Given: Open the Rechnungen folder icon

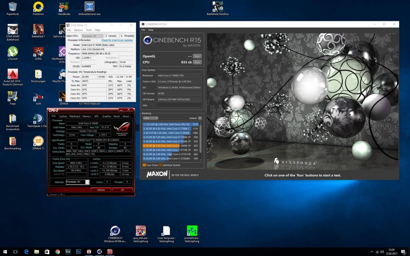Looking at the screenshot, I should pyautogui.click(x=38, y=76).
